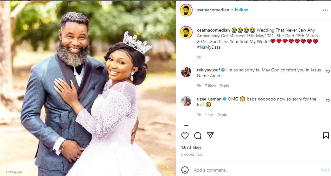Open the #NaMyData hashtag
The height and width of the screenshot is (176, 331).
point(208,47)
